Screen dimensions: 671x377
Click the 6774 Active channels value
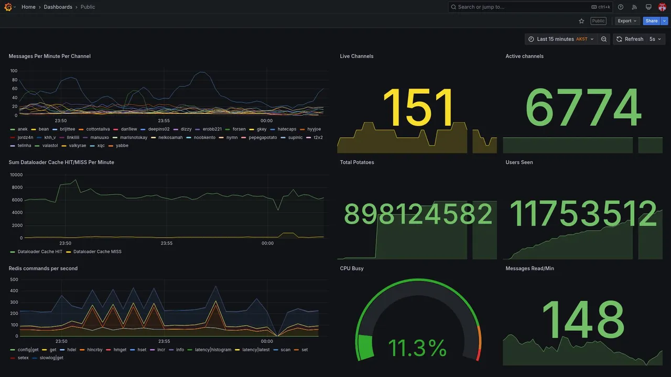coord(583,108)
